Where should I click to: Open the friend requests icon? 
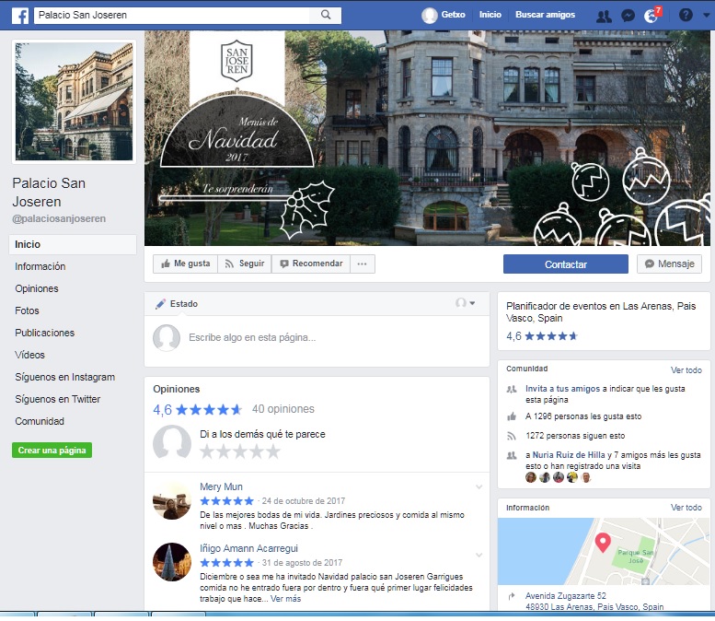pyautogui.click(x=605, y=16)
